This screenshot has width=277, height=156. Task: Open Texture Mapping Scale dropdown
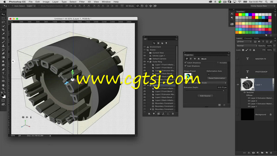[214, 83]
